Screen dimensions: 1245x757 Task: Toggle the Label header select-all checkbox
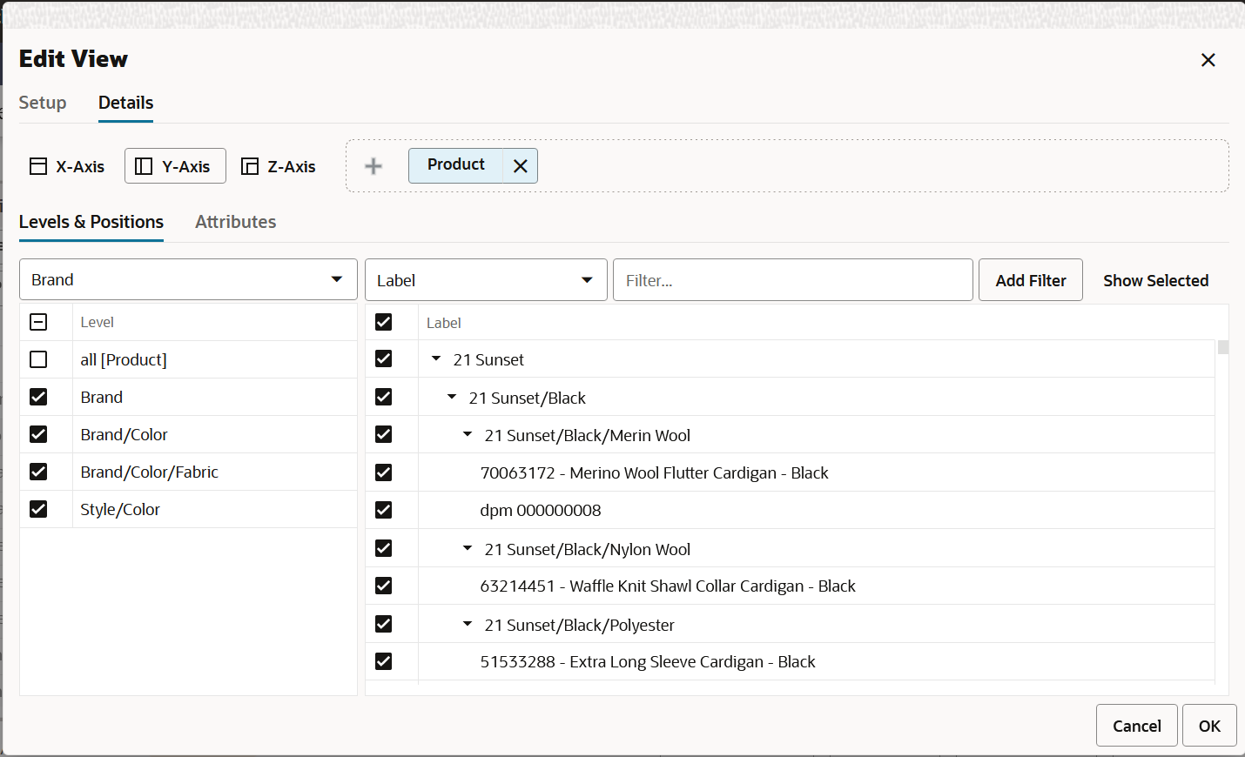[x=383, y=322]
